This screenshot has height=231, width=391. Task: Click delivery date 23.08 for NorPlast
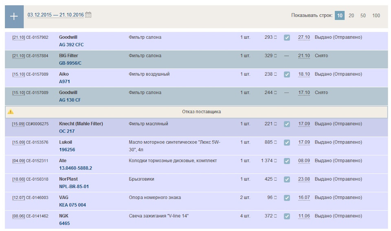pyautogui.click(x=304, y=179)
